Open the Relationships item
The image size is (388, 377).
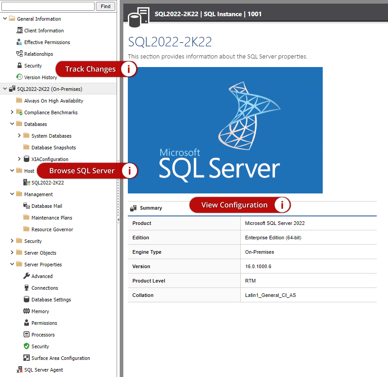[39, 54]
